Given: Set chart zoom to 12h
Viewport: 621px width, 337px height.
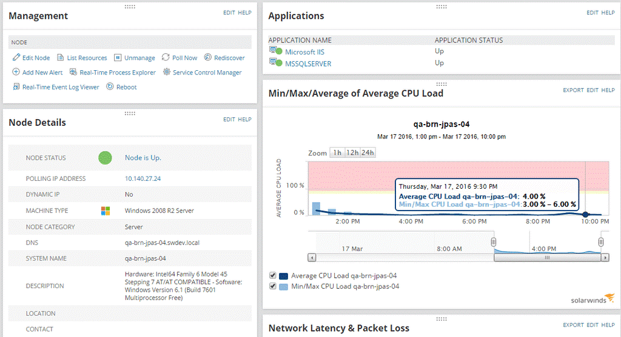Looking at the screenshot, I should click(x=352, y=152).
